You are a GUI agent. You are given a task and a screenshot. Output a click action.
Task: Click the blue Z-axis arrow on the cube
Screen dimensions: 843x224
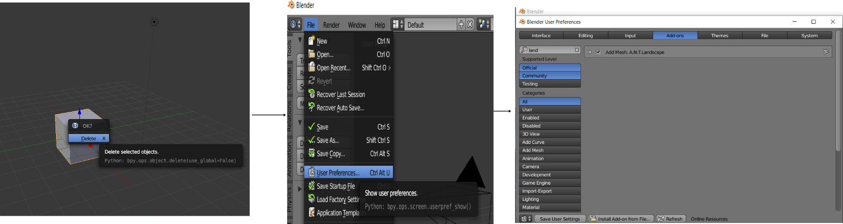tap(79, 112)
